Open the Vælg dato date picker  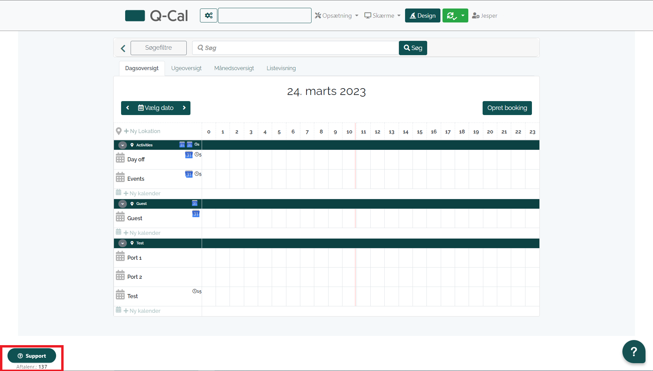pyautogui.click(x=156, y=108)
